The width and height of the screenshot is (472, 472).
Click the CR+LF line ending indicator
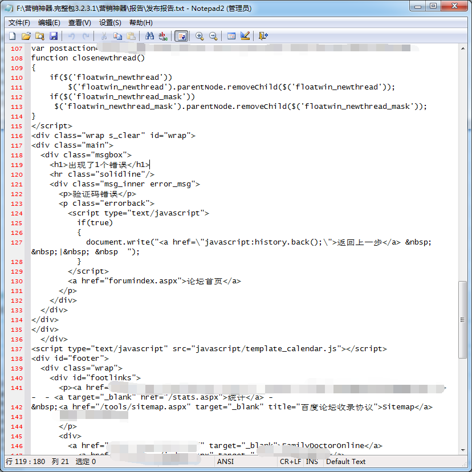(x=290, y=461)
